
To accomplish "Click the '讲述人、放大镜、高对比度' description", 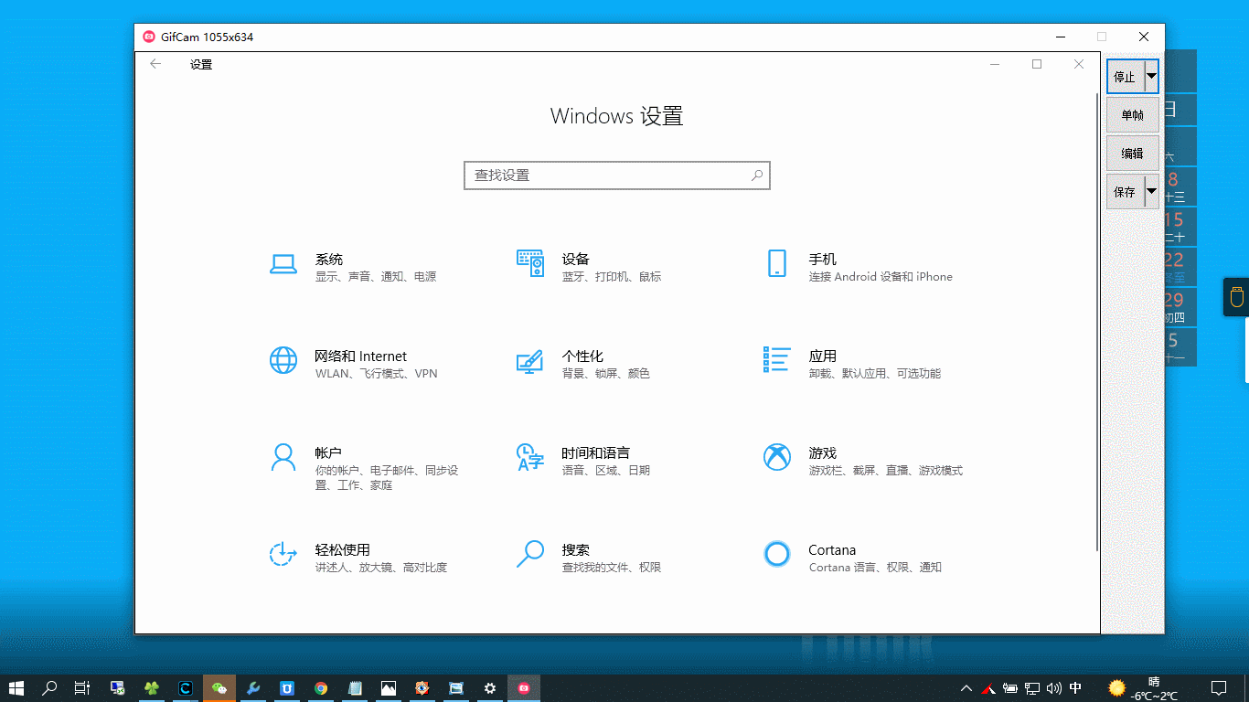I will pyautogui.click(x=381, y=568).
